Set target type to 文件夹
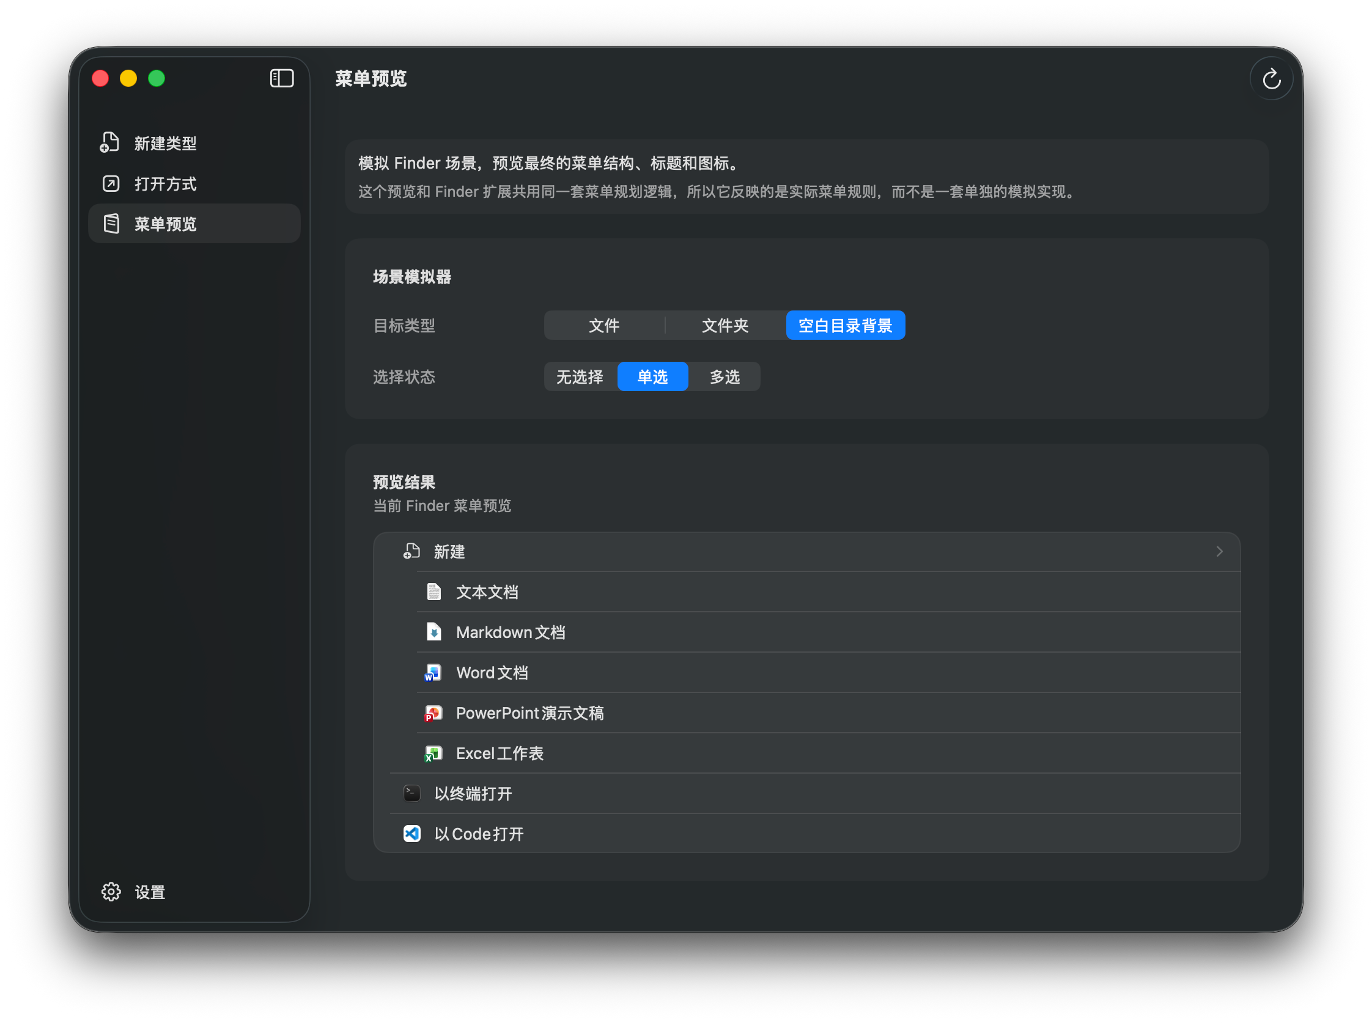 point(725,326)
